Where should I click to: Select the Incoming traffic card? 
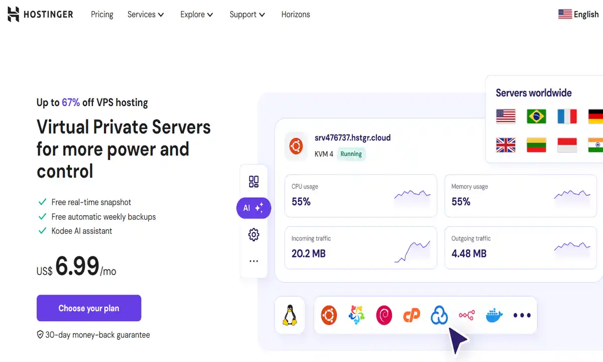[x=361, y=248]
